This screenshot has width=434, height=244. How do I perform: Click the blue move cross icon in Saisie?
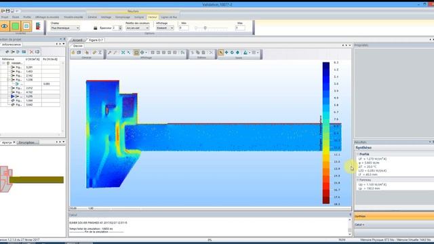226,52
